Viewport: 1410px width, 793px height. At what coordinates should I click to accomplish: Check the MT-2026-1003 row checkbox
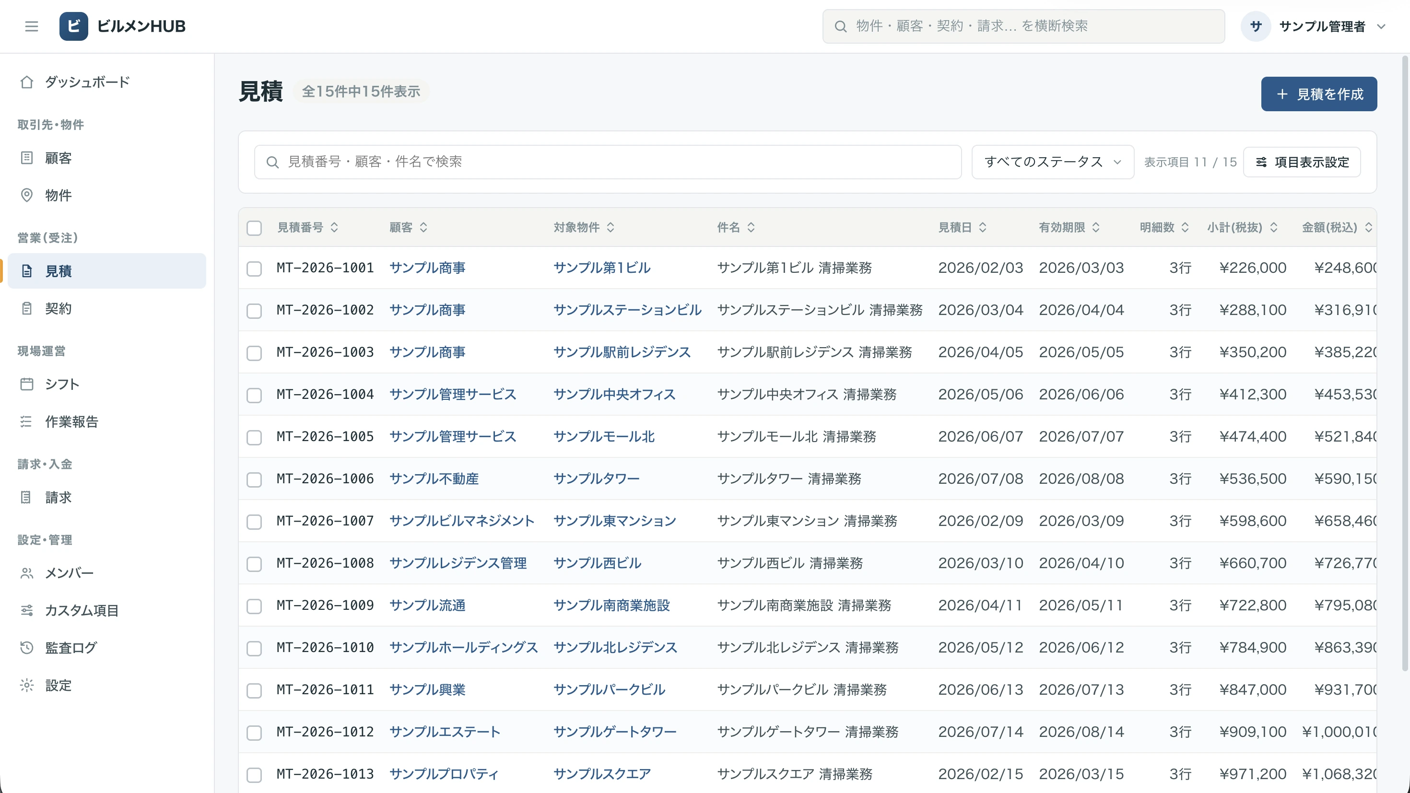(254, 353)
